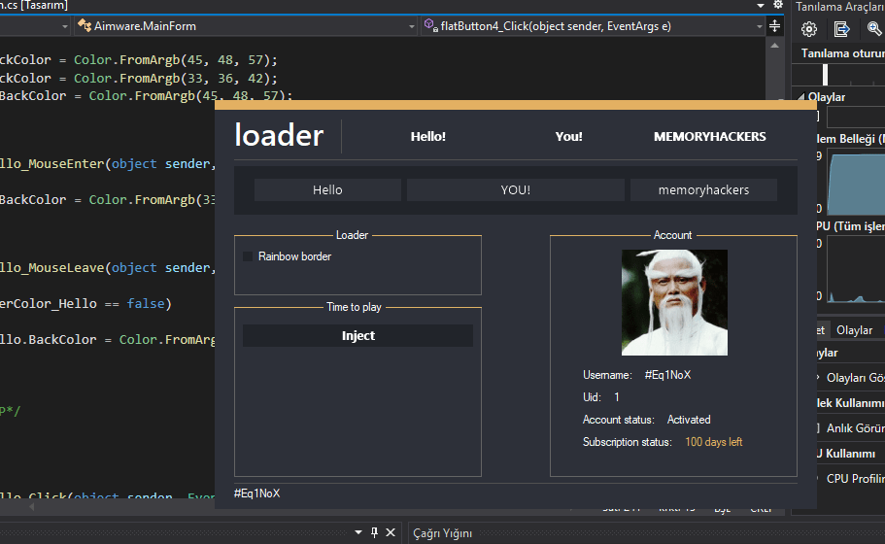This screenshot has height=544, width=885.
Task: Click the memory usage graph
Action: (856, 183)
